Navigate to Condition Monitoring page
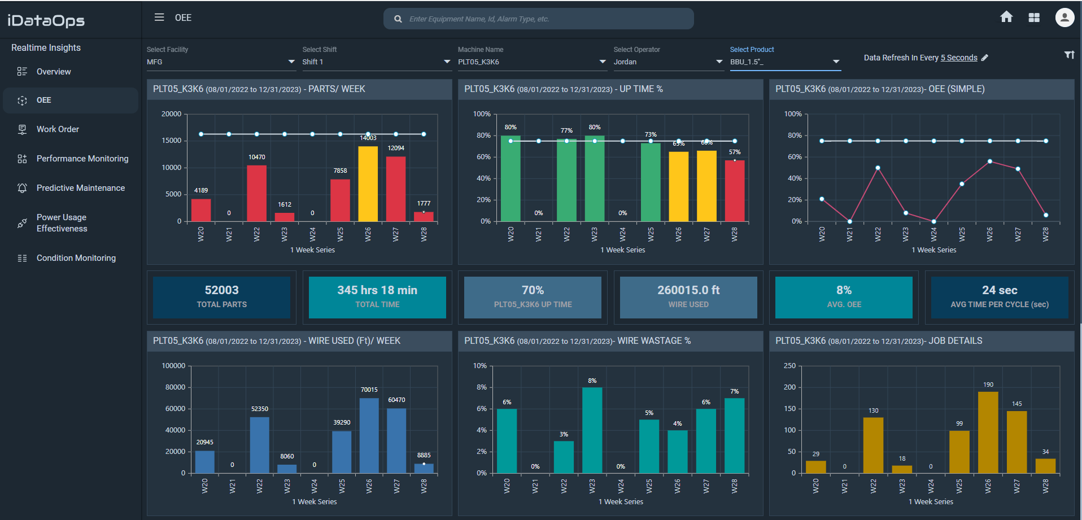Screen dimensions: 1082x520 tap(76, 258)
